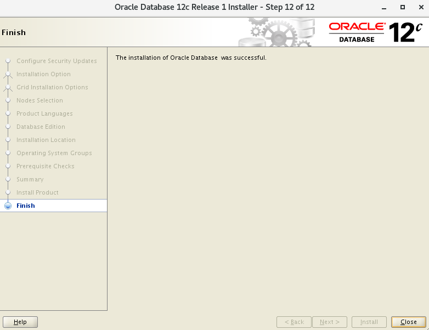429x330 pixels.
Task: Select Grid Installation Options step
Action: pos(52,87)
